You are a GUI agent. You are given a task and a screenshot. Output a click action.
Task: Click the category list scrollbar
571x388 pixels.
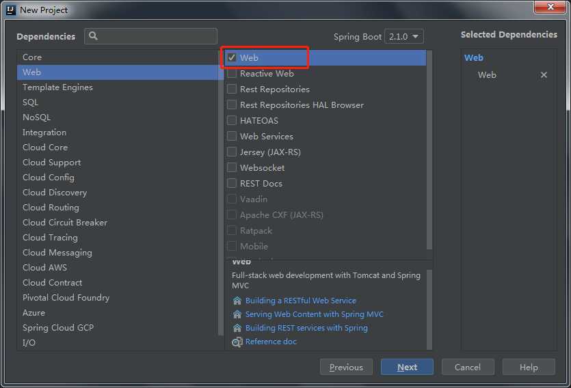[x=221, y=193]
